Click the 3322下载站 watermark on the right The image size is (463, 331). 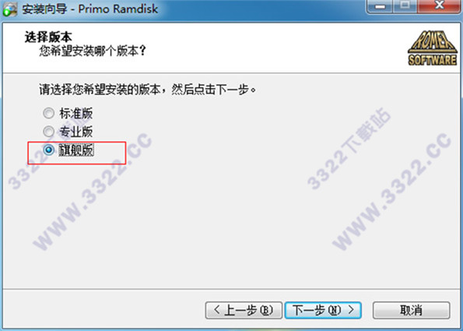coord(349,148)
